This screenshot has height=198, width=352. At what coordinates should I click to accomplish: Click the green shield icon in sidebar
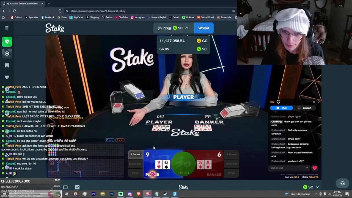tap(7, 42)
